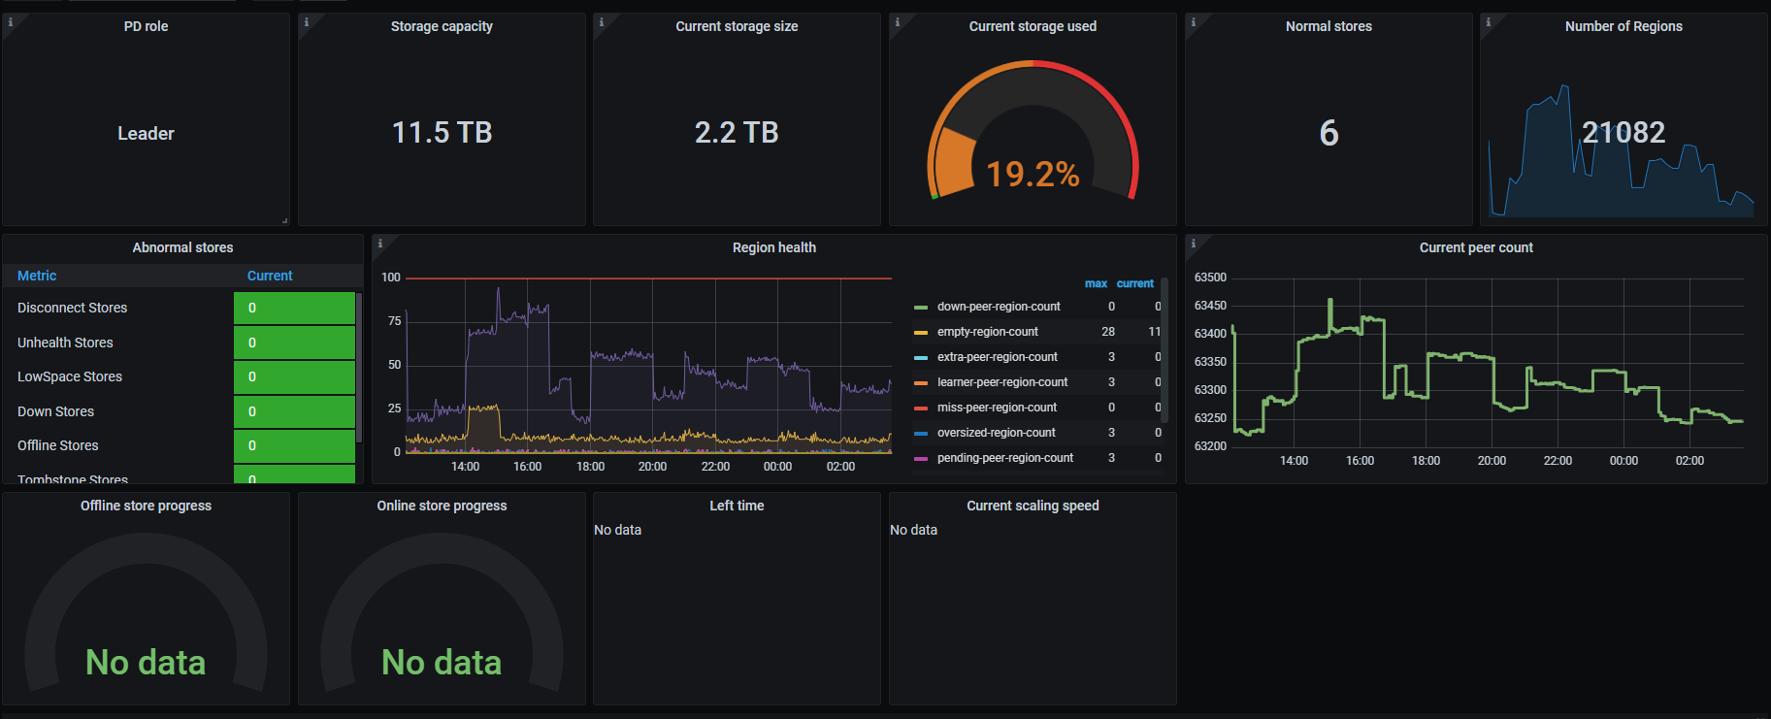Sort the legend by the max column

pos(1096,283)
